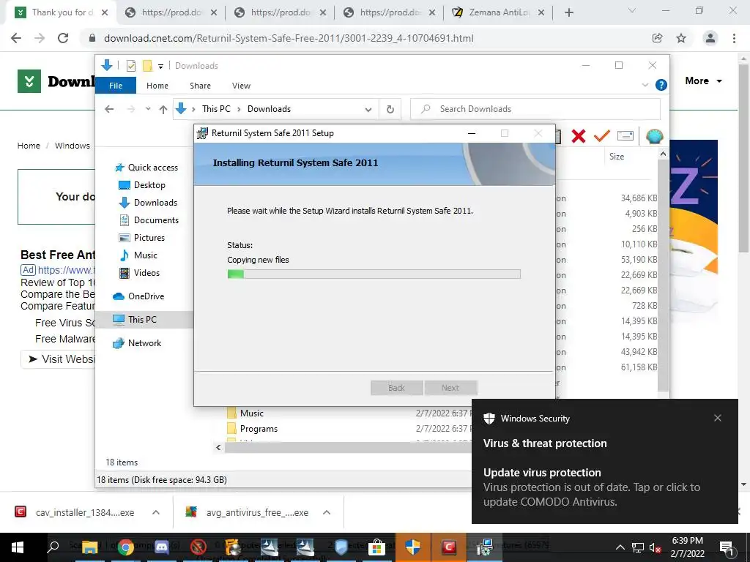
Task: Open the View ribbon tab
Action: (241, 86)
